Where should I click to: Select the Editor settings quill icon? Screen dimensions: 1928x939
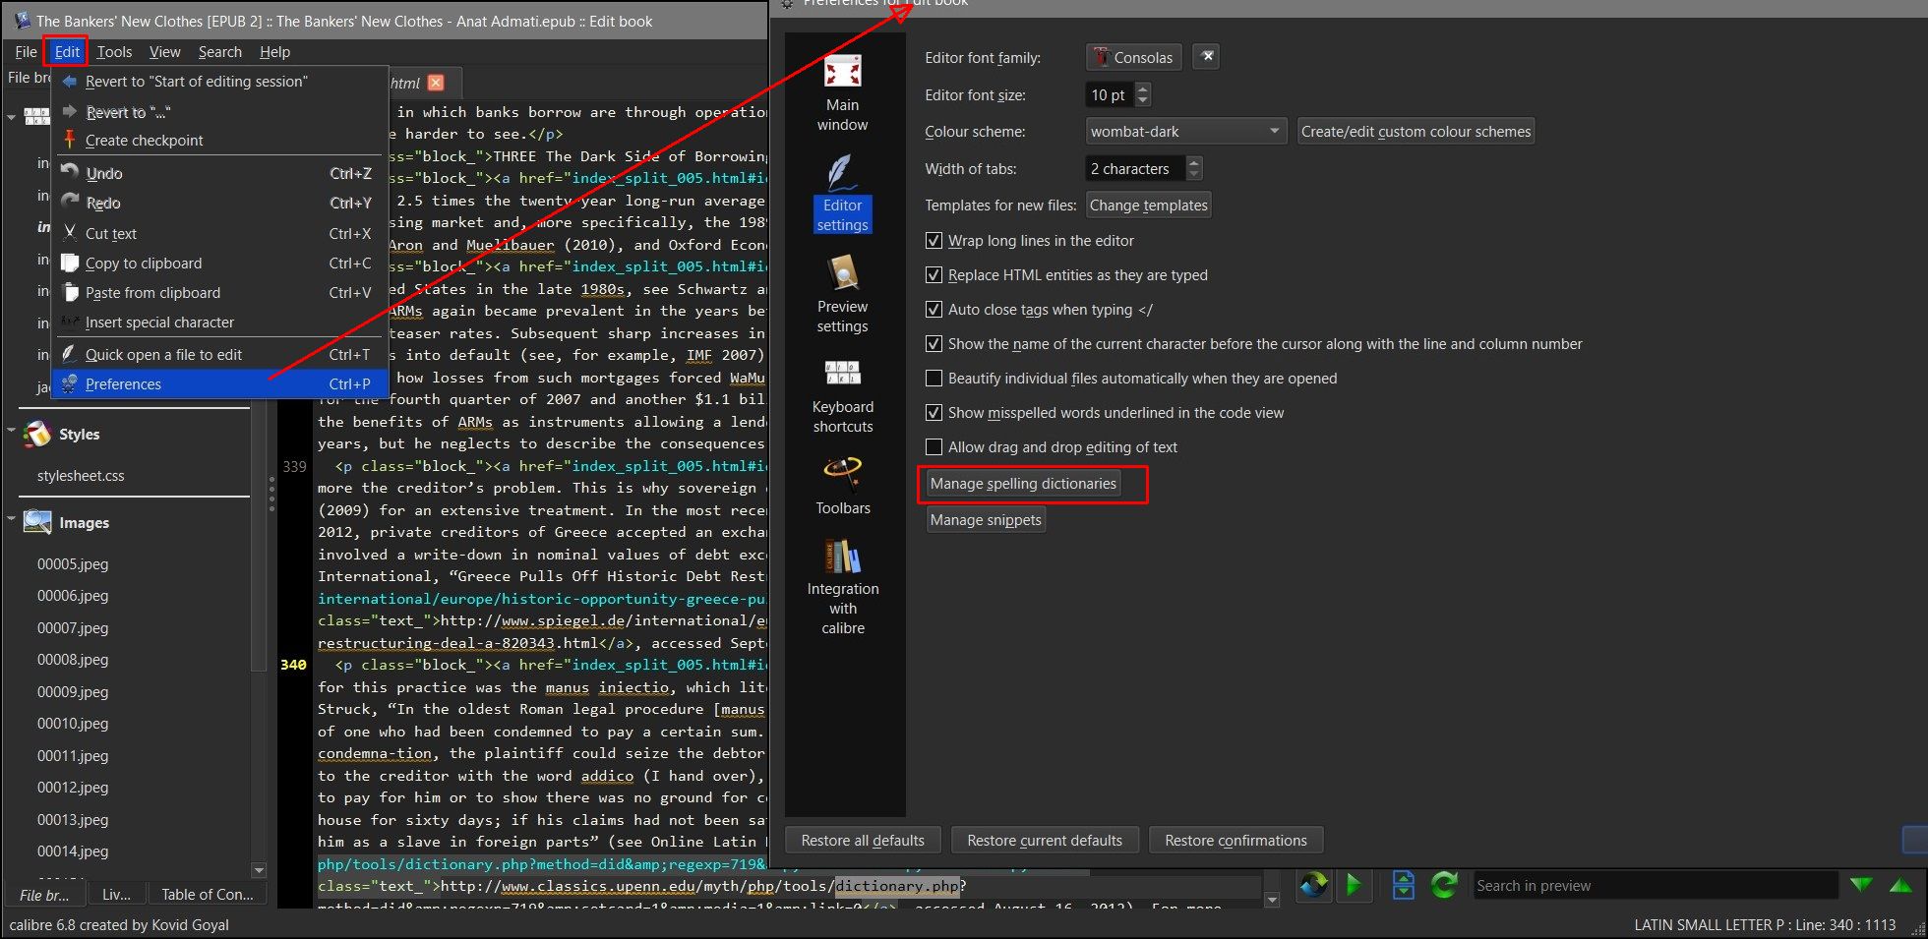(842, 173)
